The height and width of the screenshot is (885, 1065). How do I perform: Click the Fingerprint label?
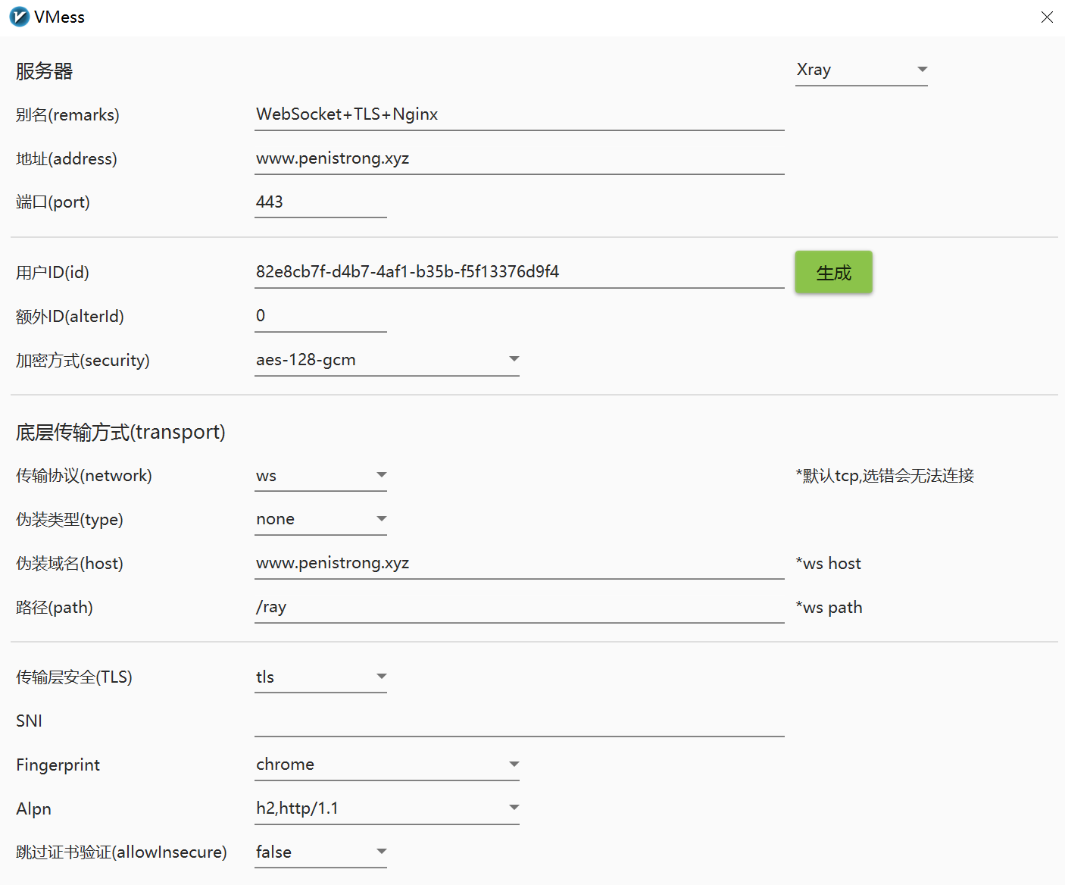(58, 765)
